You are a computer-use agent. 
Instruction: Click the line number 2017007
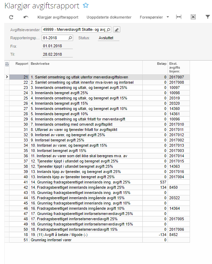tap(177, 77)
